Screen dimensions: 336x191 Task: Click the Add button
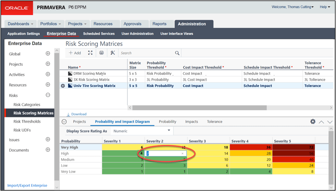[x=75, y=53]
